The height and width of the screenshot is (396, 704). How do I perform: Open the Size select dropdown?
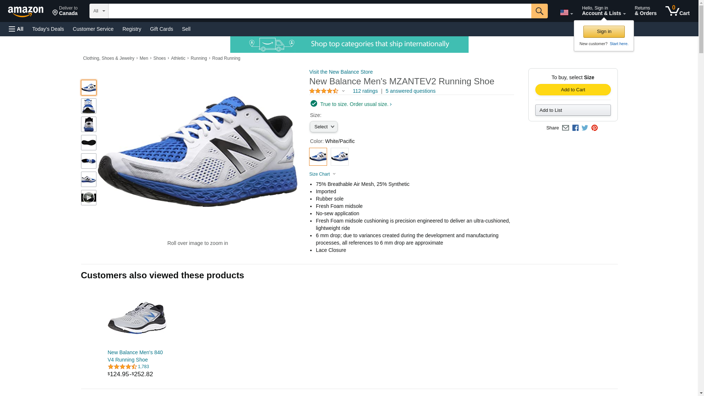(323, 127)
